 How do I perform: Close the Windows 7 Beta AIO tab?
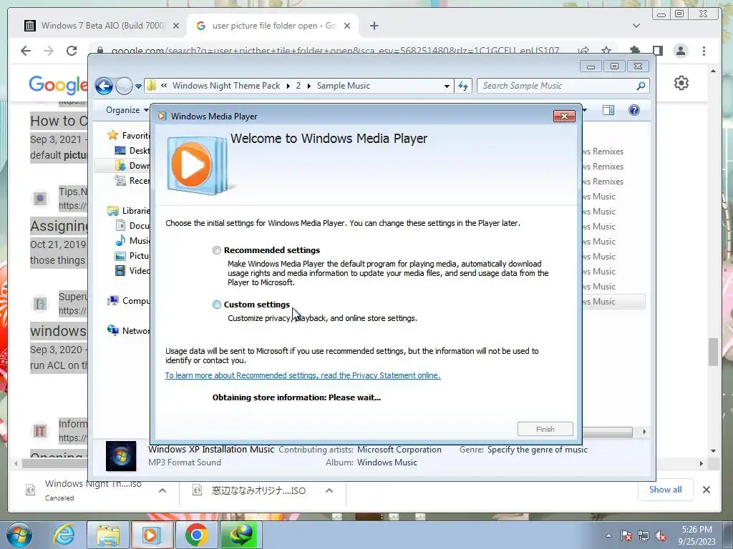176,26
